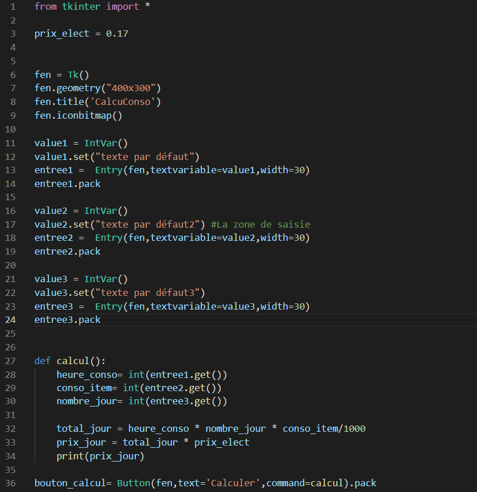
Task: Place cursor on the prix_elect variable
Action: (60, 33)
